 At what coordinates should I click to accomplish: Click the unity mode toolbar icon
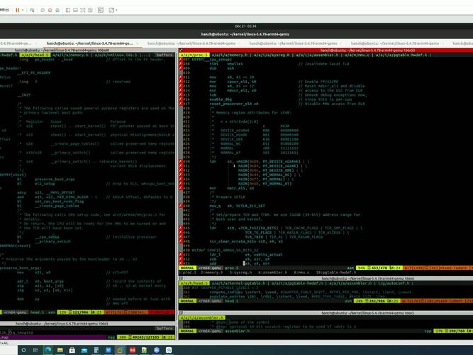click(x=90, y=10)
